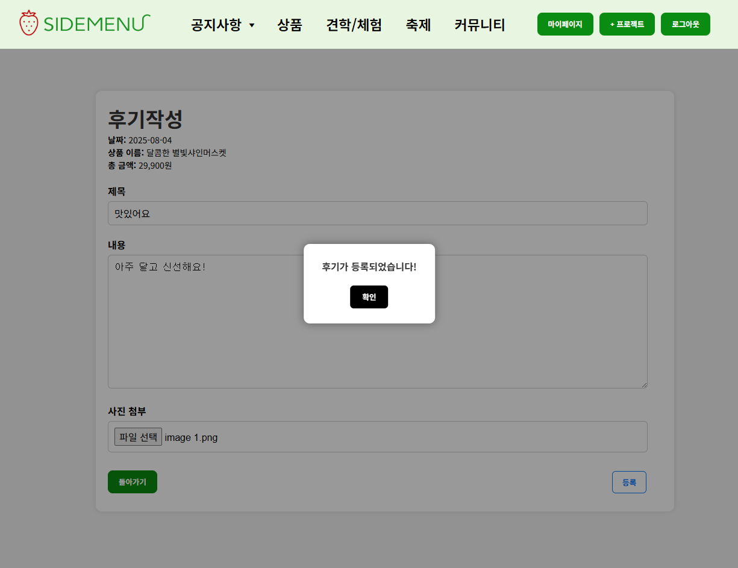738x568 pixels.
Task: Expand the 공지사항 dropdown menu
Action: click(216, 25)
